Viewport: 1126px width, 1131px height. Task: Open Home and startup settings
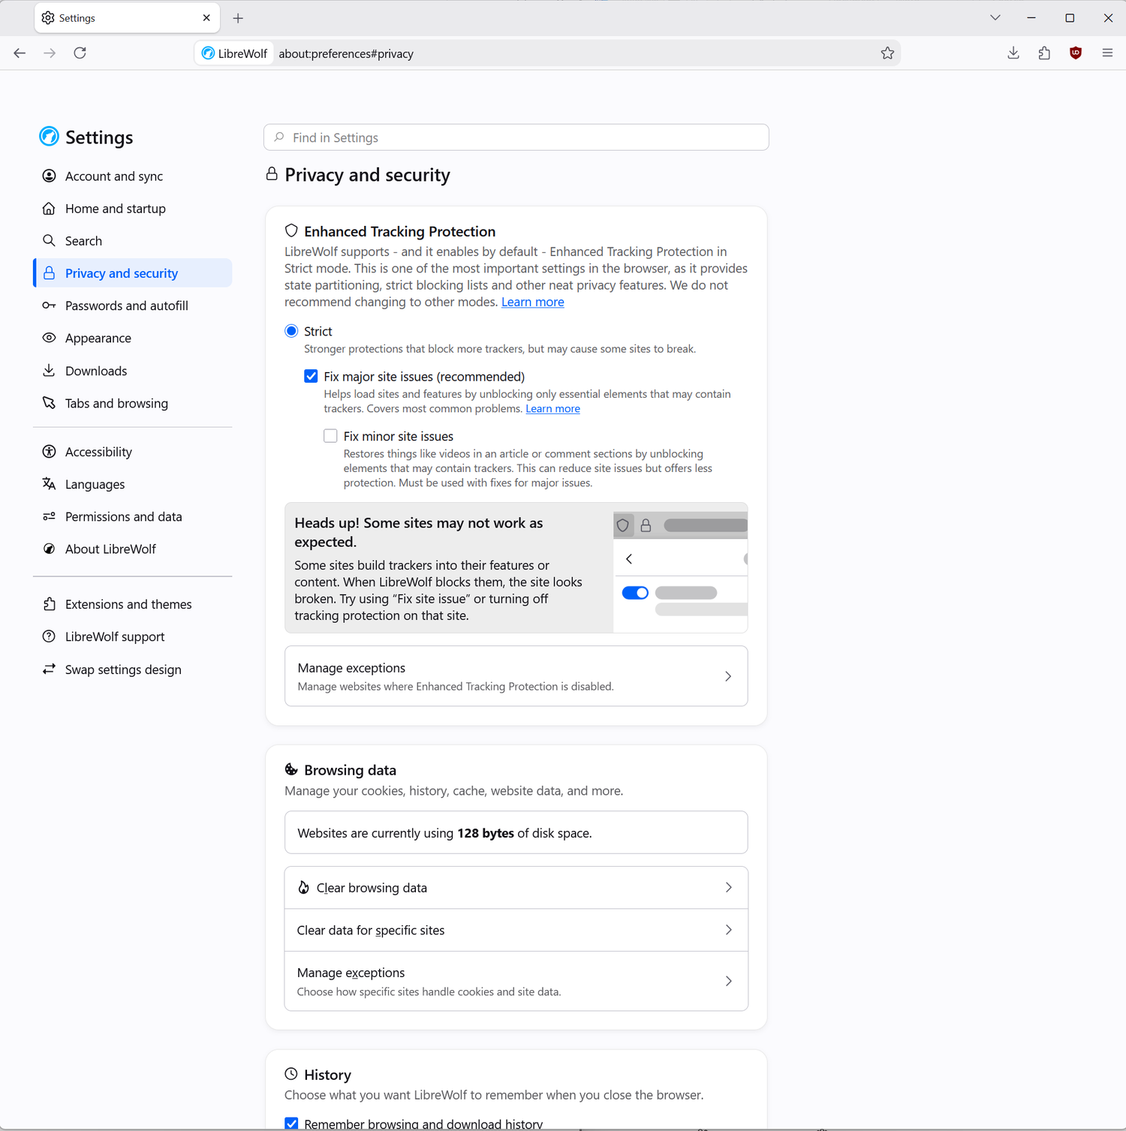click(x=133, y=209)
